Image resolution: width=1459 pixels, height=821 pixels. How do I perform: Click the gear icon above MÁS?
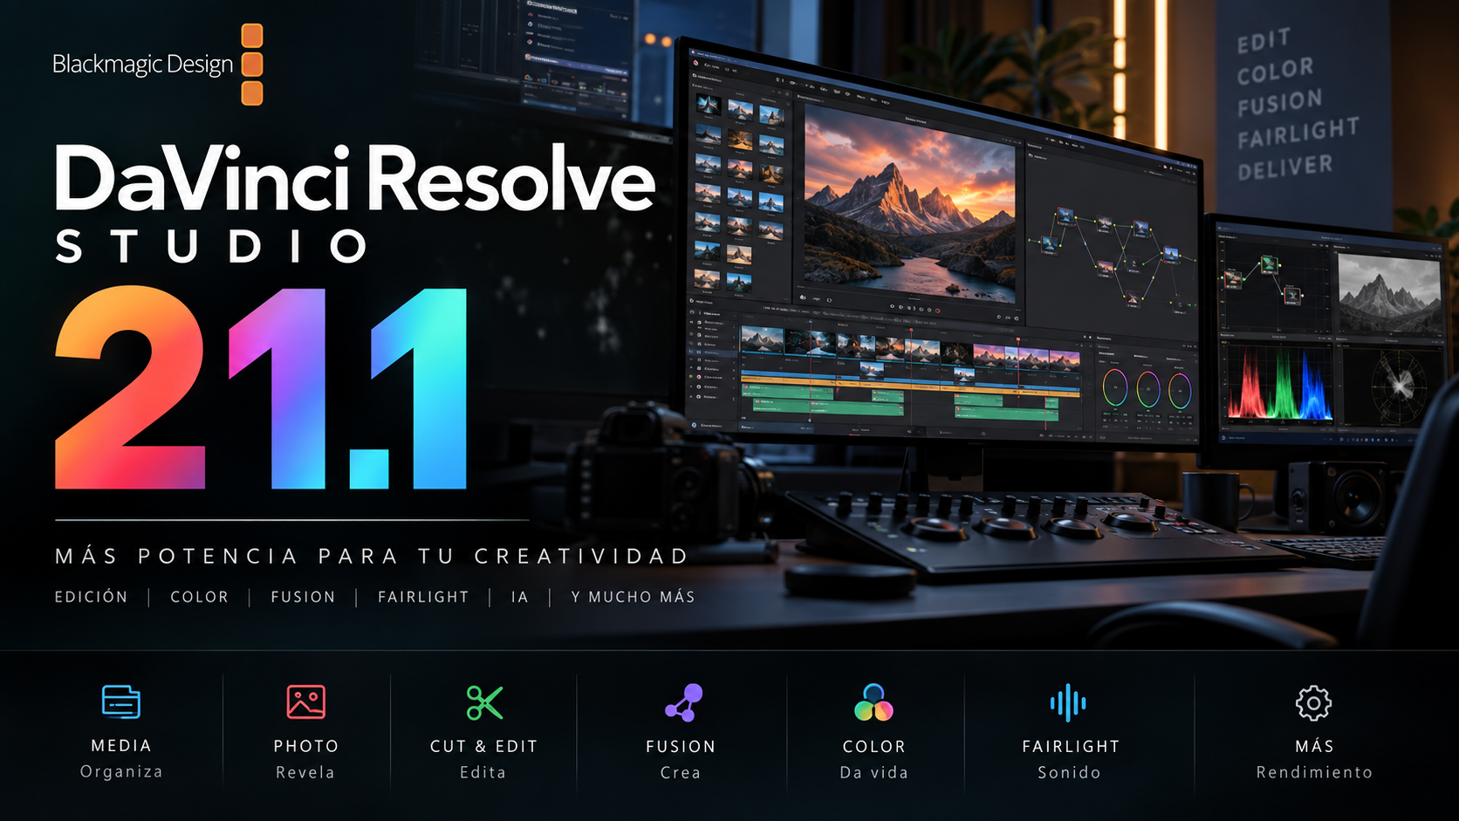click(1313, 702)
